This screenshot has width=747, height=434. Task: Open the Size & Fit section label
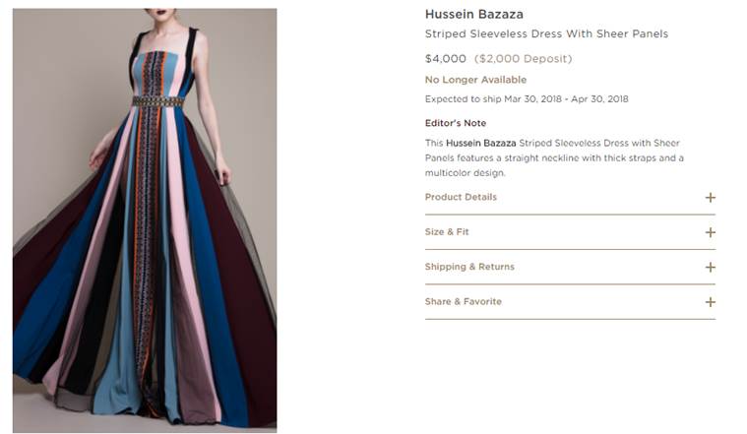tap(447, 232)
